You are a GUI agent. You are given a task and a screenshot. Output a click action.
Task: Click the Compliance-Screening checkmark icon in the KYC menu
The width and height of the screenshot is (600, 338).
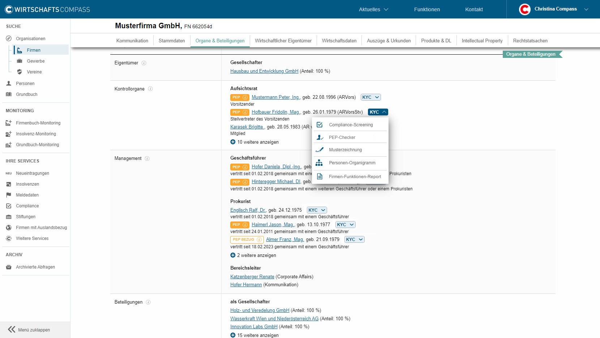tap(320, 125)
